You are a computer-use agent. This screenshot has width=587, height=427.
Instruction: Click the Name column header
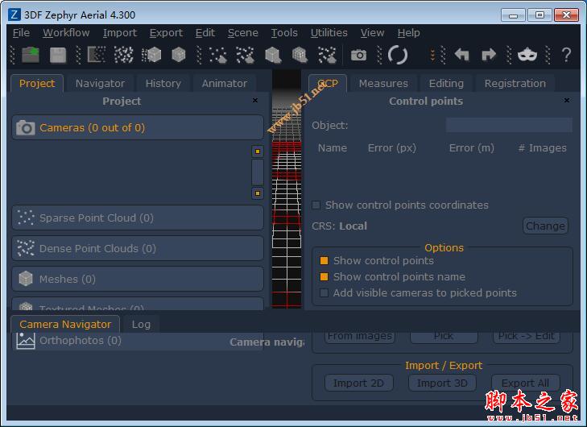[333, 148]
